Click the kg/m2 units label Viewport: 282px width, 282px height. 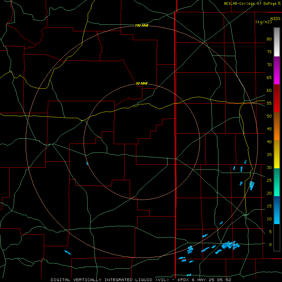(x=264, y=22)
